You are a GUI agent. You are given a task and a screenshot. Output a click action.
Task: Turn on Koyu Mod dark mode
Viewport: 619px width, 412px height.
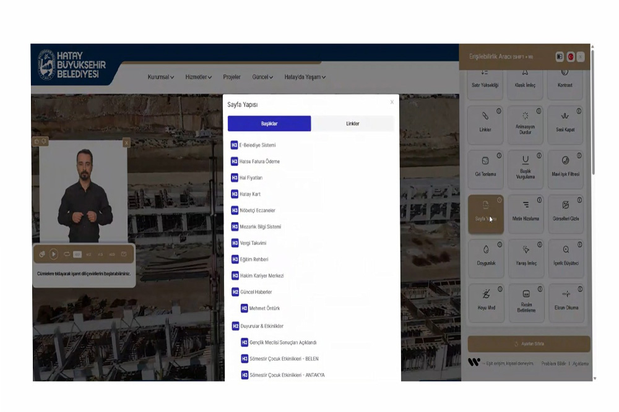pos(486,302)
